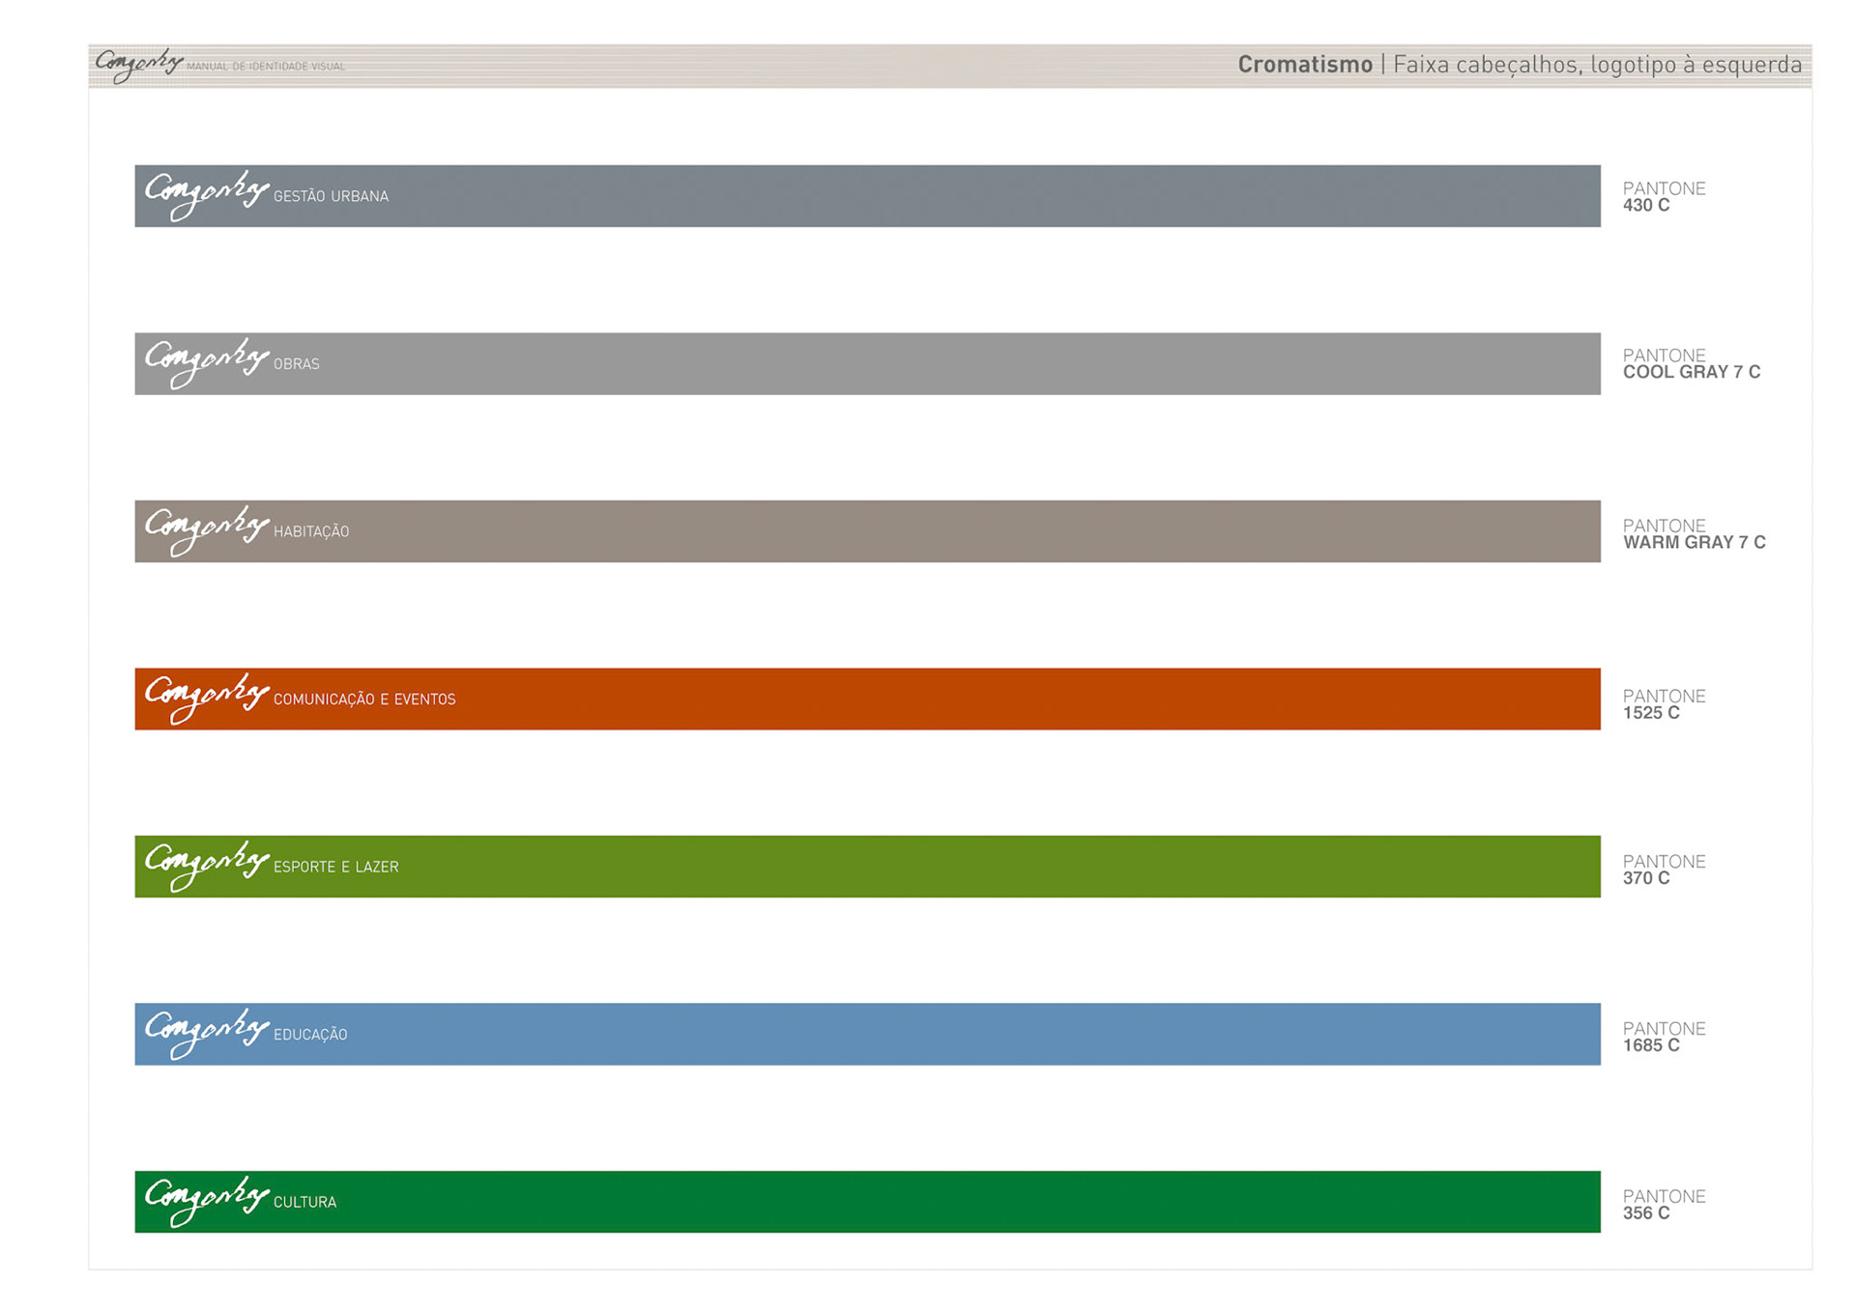
Task: Select the orange Pantone 1525 C band
Action: click(867, 699)
